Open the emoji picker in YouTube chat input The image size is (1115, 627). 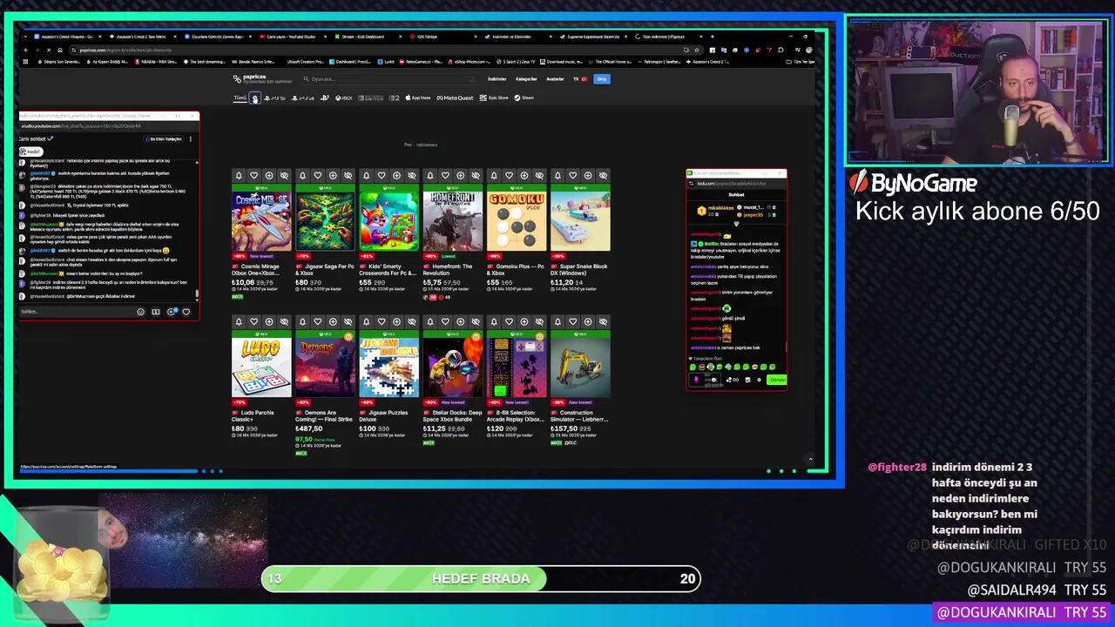[140, 312]
